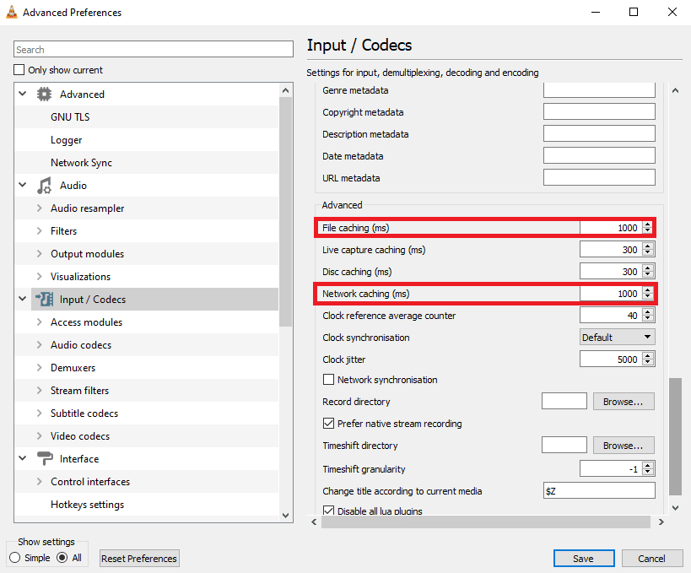Open Clock synchronisation dropdown
Screen dimensions: 691x573
coord(617,338)
